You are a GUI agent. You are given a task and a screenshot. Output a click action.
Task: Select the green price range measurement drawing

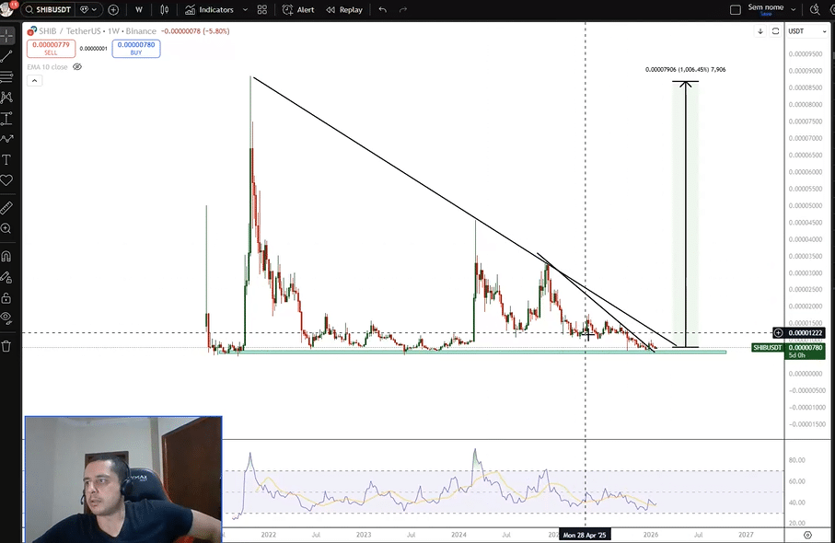[685, 214]
